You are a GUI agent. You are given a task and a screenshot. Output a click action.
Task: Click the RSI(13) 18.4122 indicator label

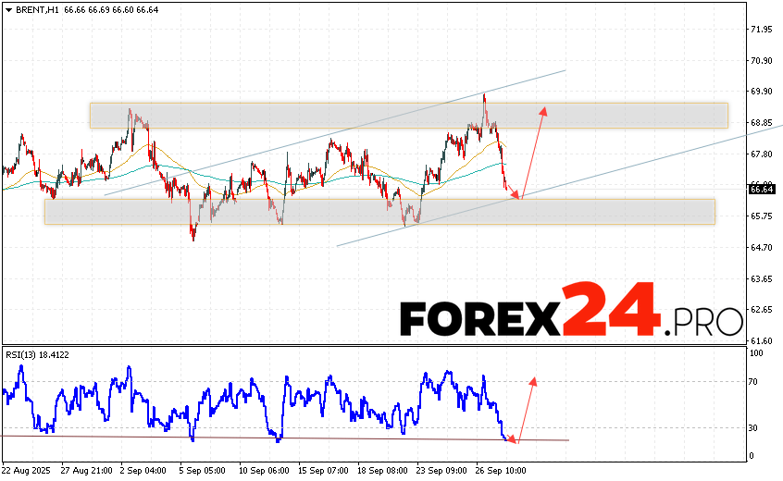(36, 354)
